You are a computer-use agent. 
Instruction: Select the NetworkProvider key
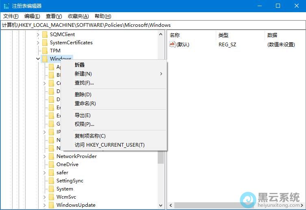76,156
